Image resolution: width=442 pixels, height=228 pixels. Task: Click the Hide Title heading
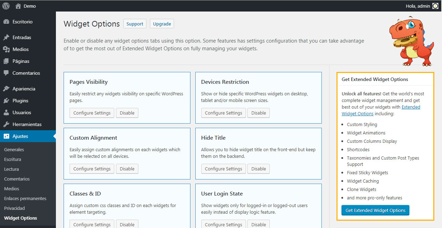coord(213,138)
